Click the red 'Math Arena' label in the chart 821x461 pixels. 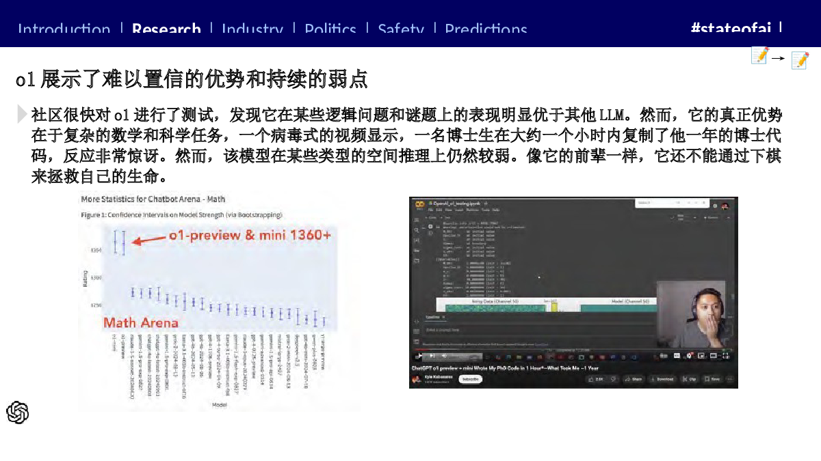coord(141,322)
